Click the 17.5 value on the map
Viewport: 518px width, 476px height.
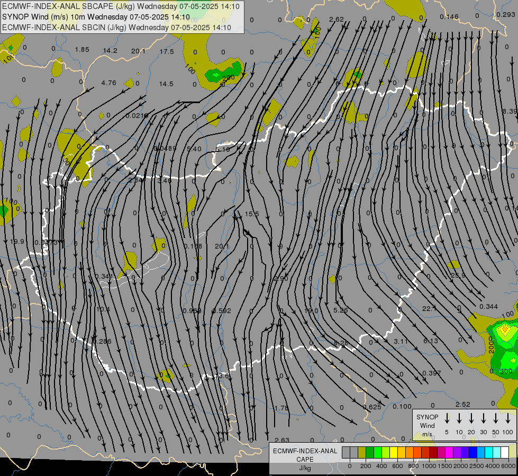point(167,51)
